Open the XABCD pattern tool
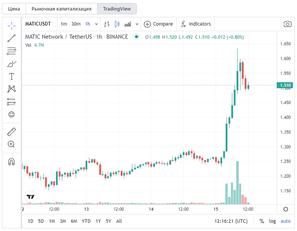This screenshot has width=297, height=231. [x=12, y=89]
